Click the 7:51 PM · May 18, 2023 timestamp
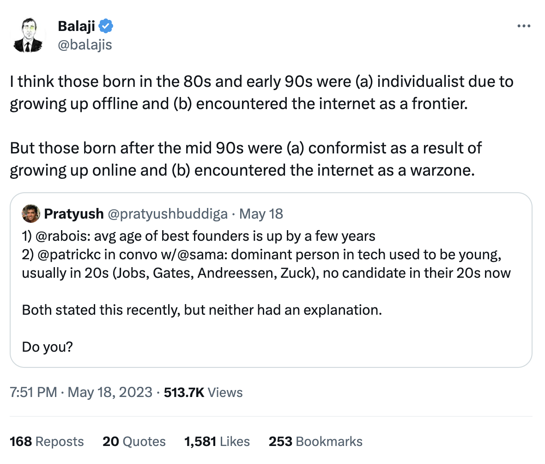Viewport: 545px width, 464px height. [x=81, y=392]
